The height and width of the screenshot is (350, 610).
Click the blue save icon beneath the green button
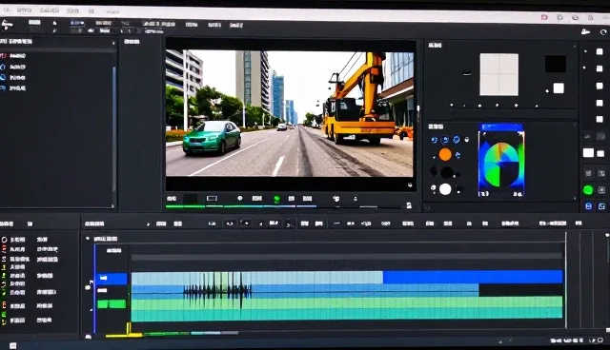point(588,206)
